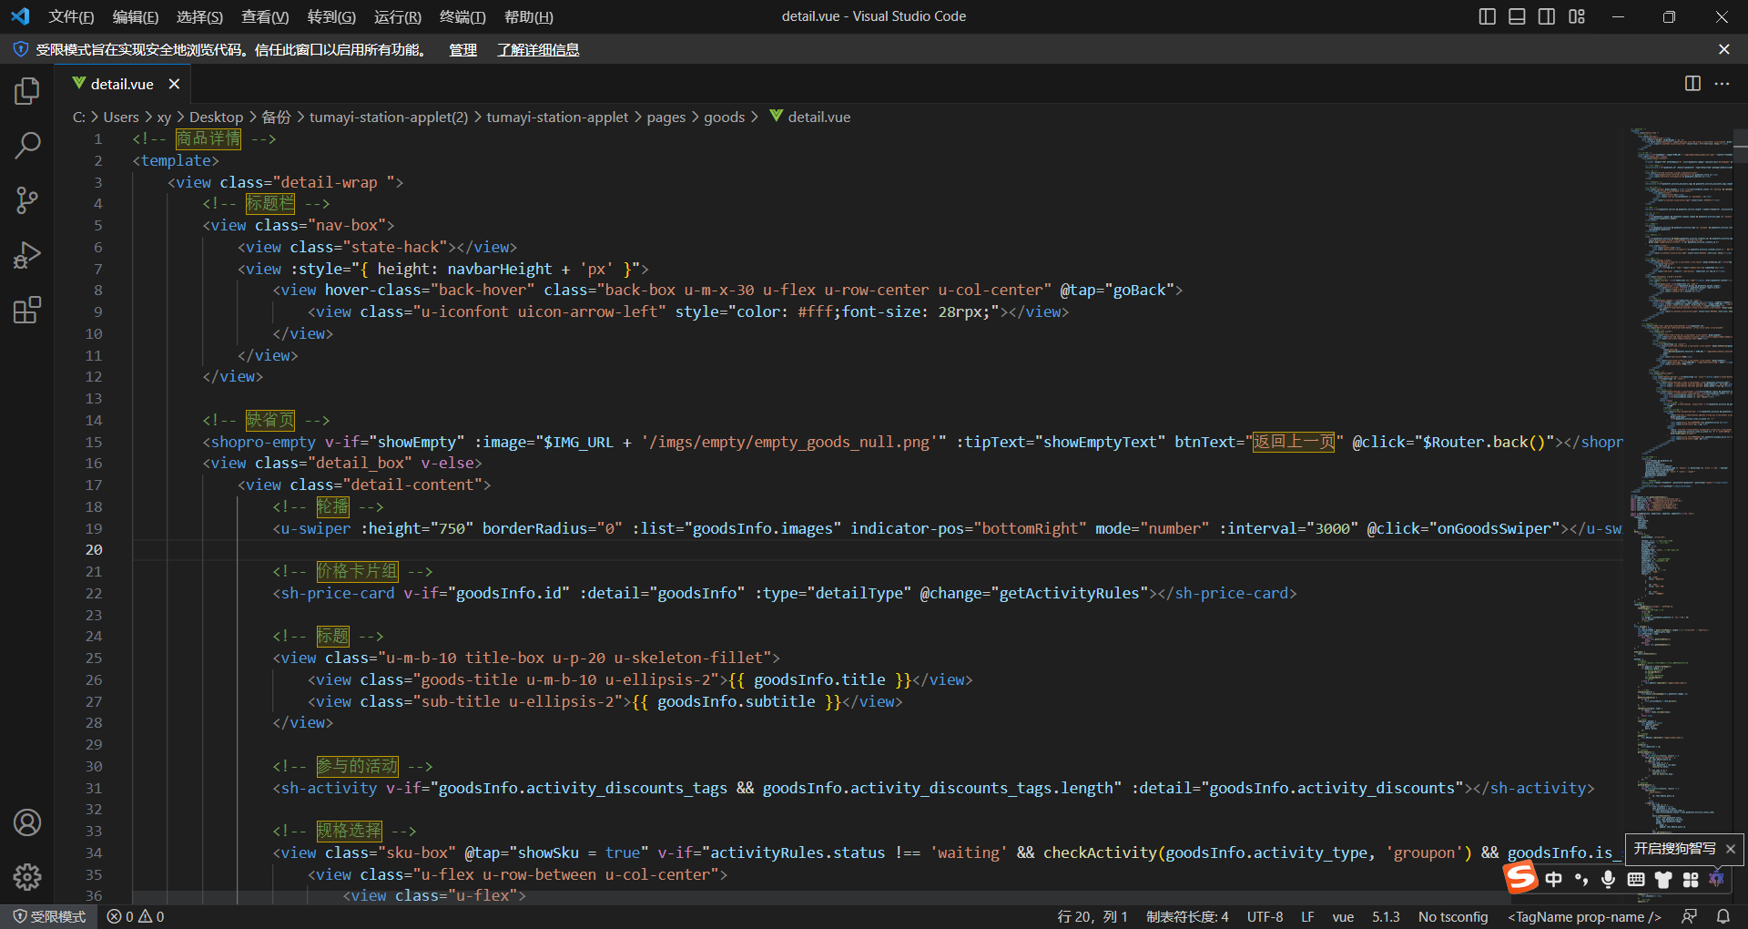Click Sogou smart write icon
The width and height of the screenshot is (1748, 929).
pos(1716,879)
